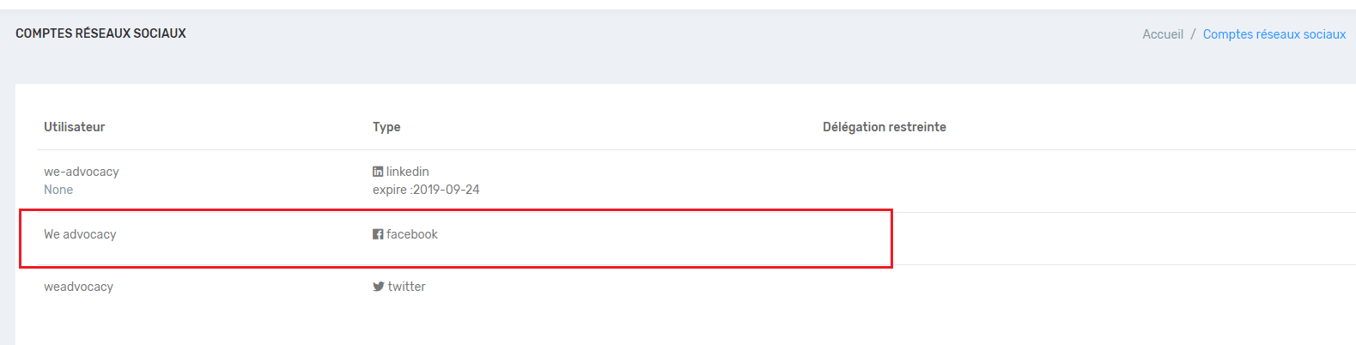The image size is (1356, 345).
Task: Click the Twitter bird icon
Action: click(x=379, y=287)
